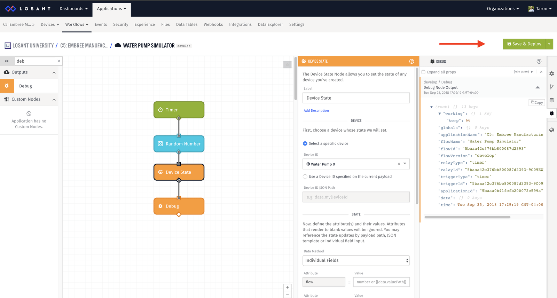Click the LOSANT UNIVERSITY breadcrumb link
Image resolution: width=557 pixels, height=298 pixels.
pos(33,46)
